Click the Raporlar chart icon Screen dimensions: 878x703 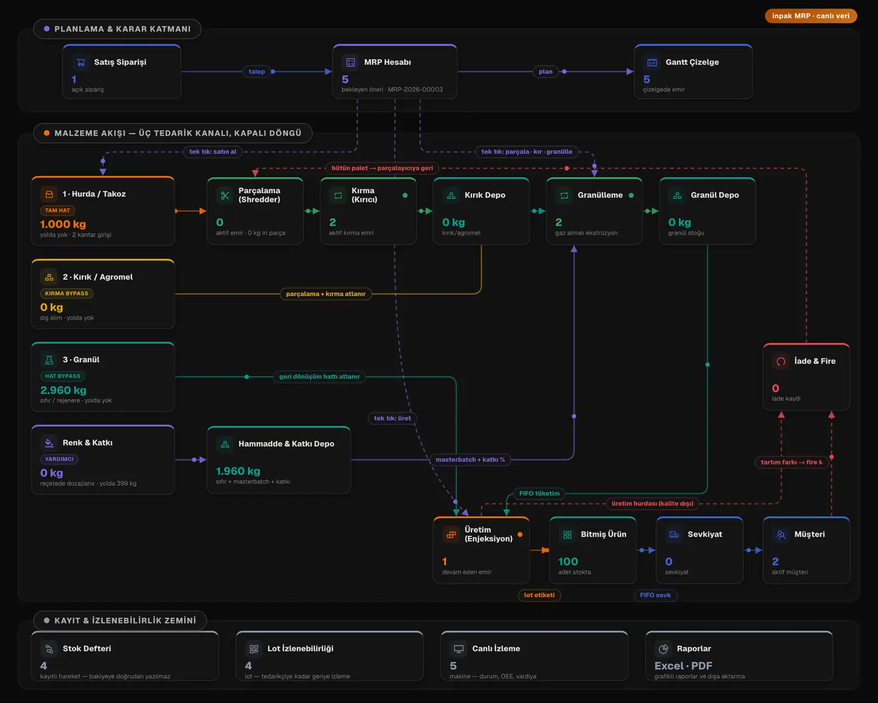(x=663, y=649)
